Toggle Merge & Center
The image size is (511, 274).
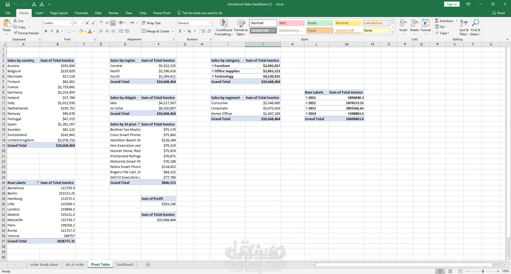click(156, 31)
